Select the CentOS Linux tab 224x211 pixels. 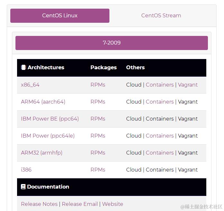[x=60, y=15]
